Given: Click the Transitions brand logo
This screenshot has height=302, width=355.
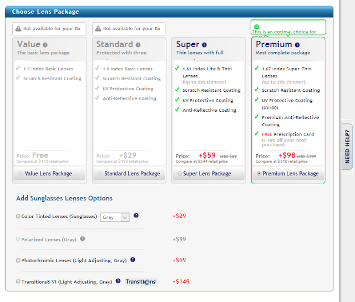Looking at the screenshot, I should pos(141,282).
